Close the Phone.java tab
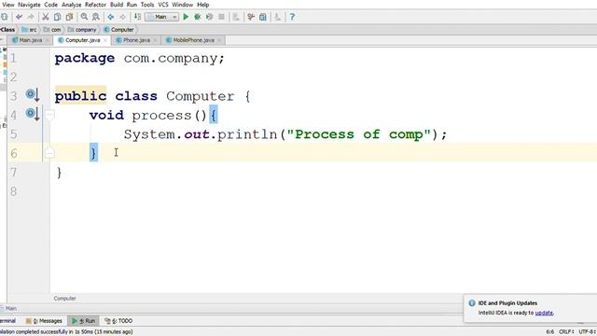The height and width of the screenshot is (336, 597). click(155, 40)
